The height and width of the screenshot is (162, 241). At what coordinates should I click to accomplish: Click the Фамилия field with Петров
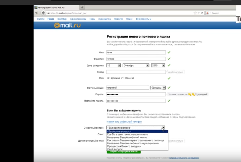[136, 59]
